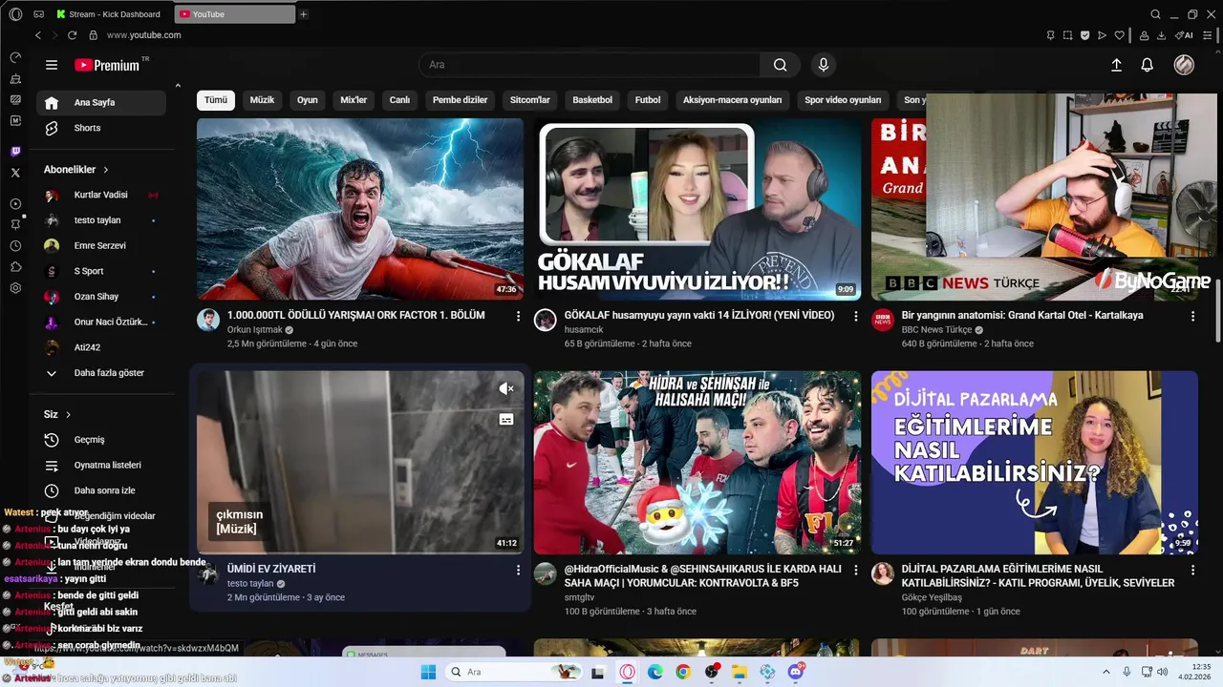Open the DİJİTAL PAZARLAMA video thumbnail
Image resolution: width=1223 pixels, height=687 pixels.
[1035, 463]
